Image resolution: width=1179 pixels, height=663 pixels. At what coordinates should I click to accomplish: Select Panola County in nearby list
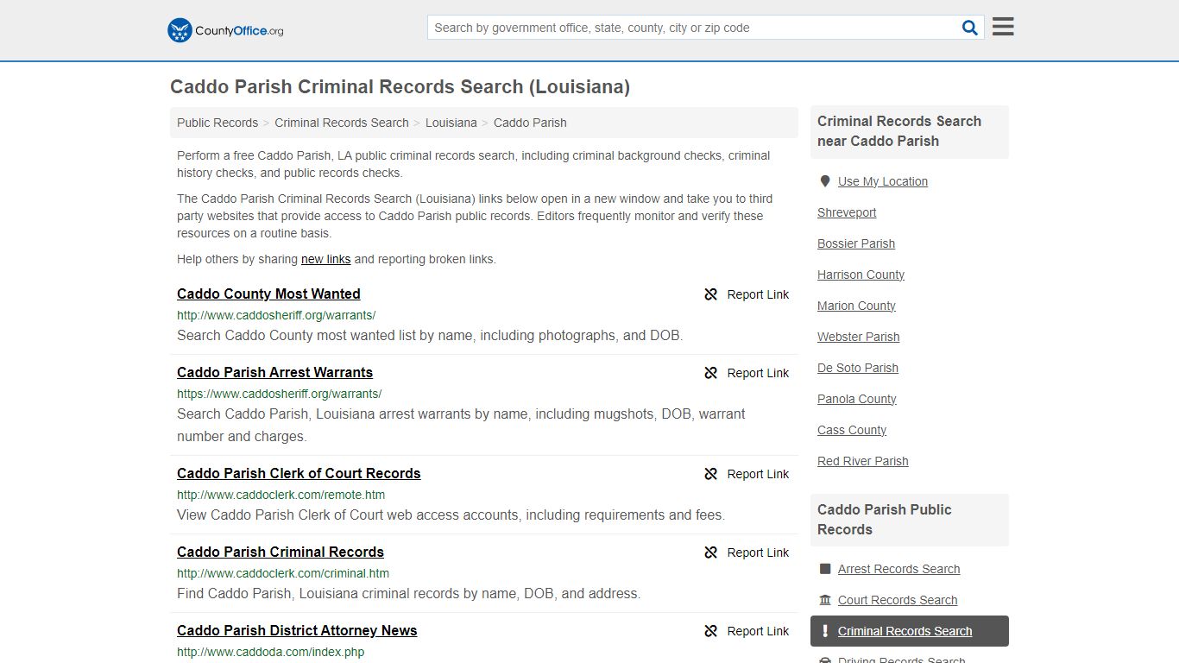857,399
